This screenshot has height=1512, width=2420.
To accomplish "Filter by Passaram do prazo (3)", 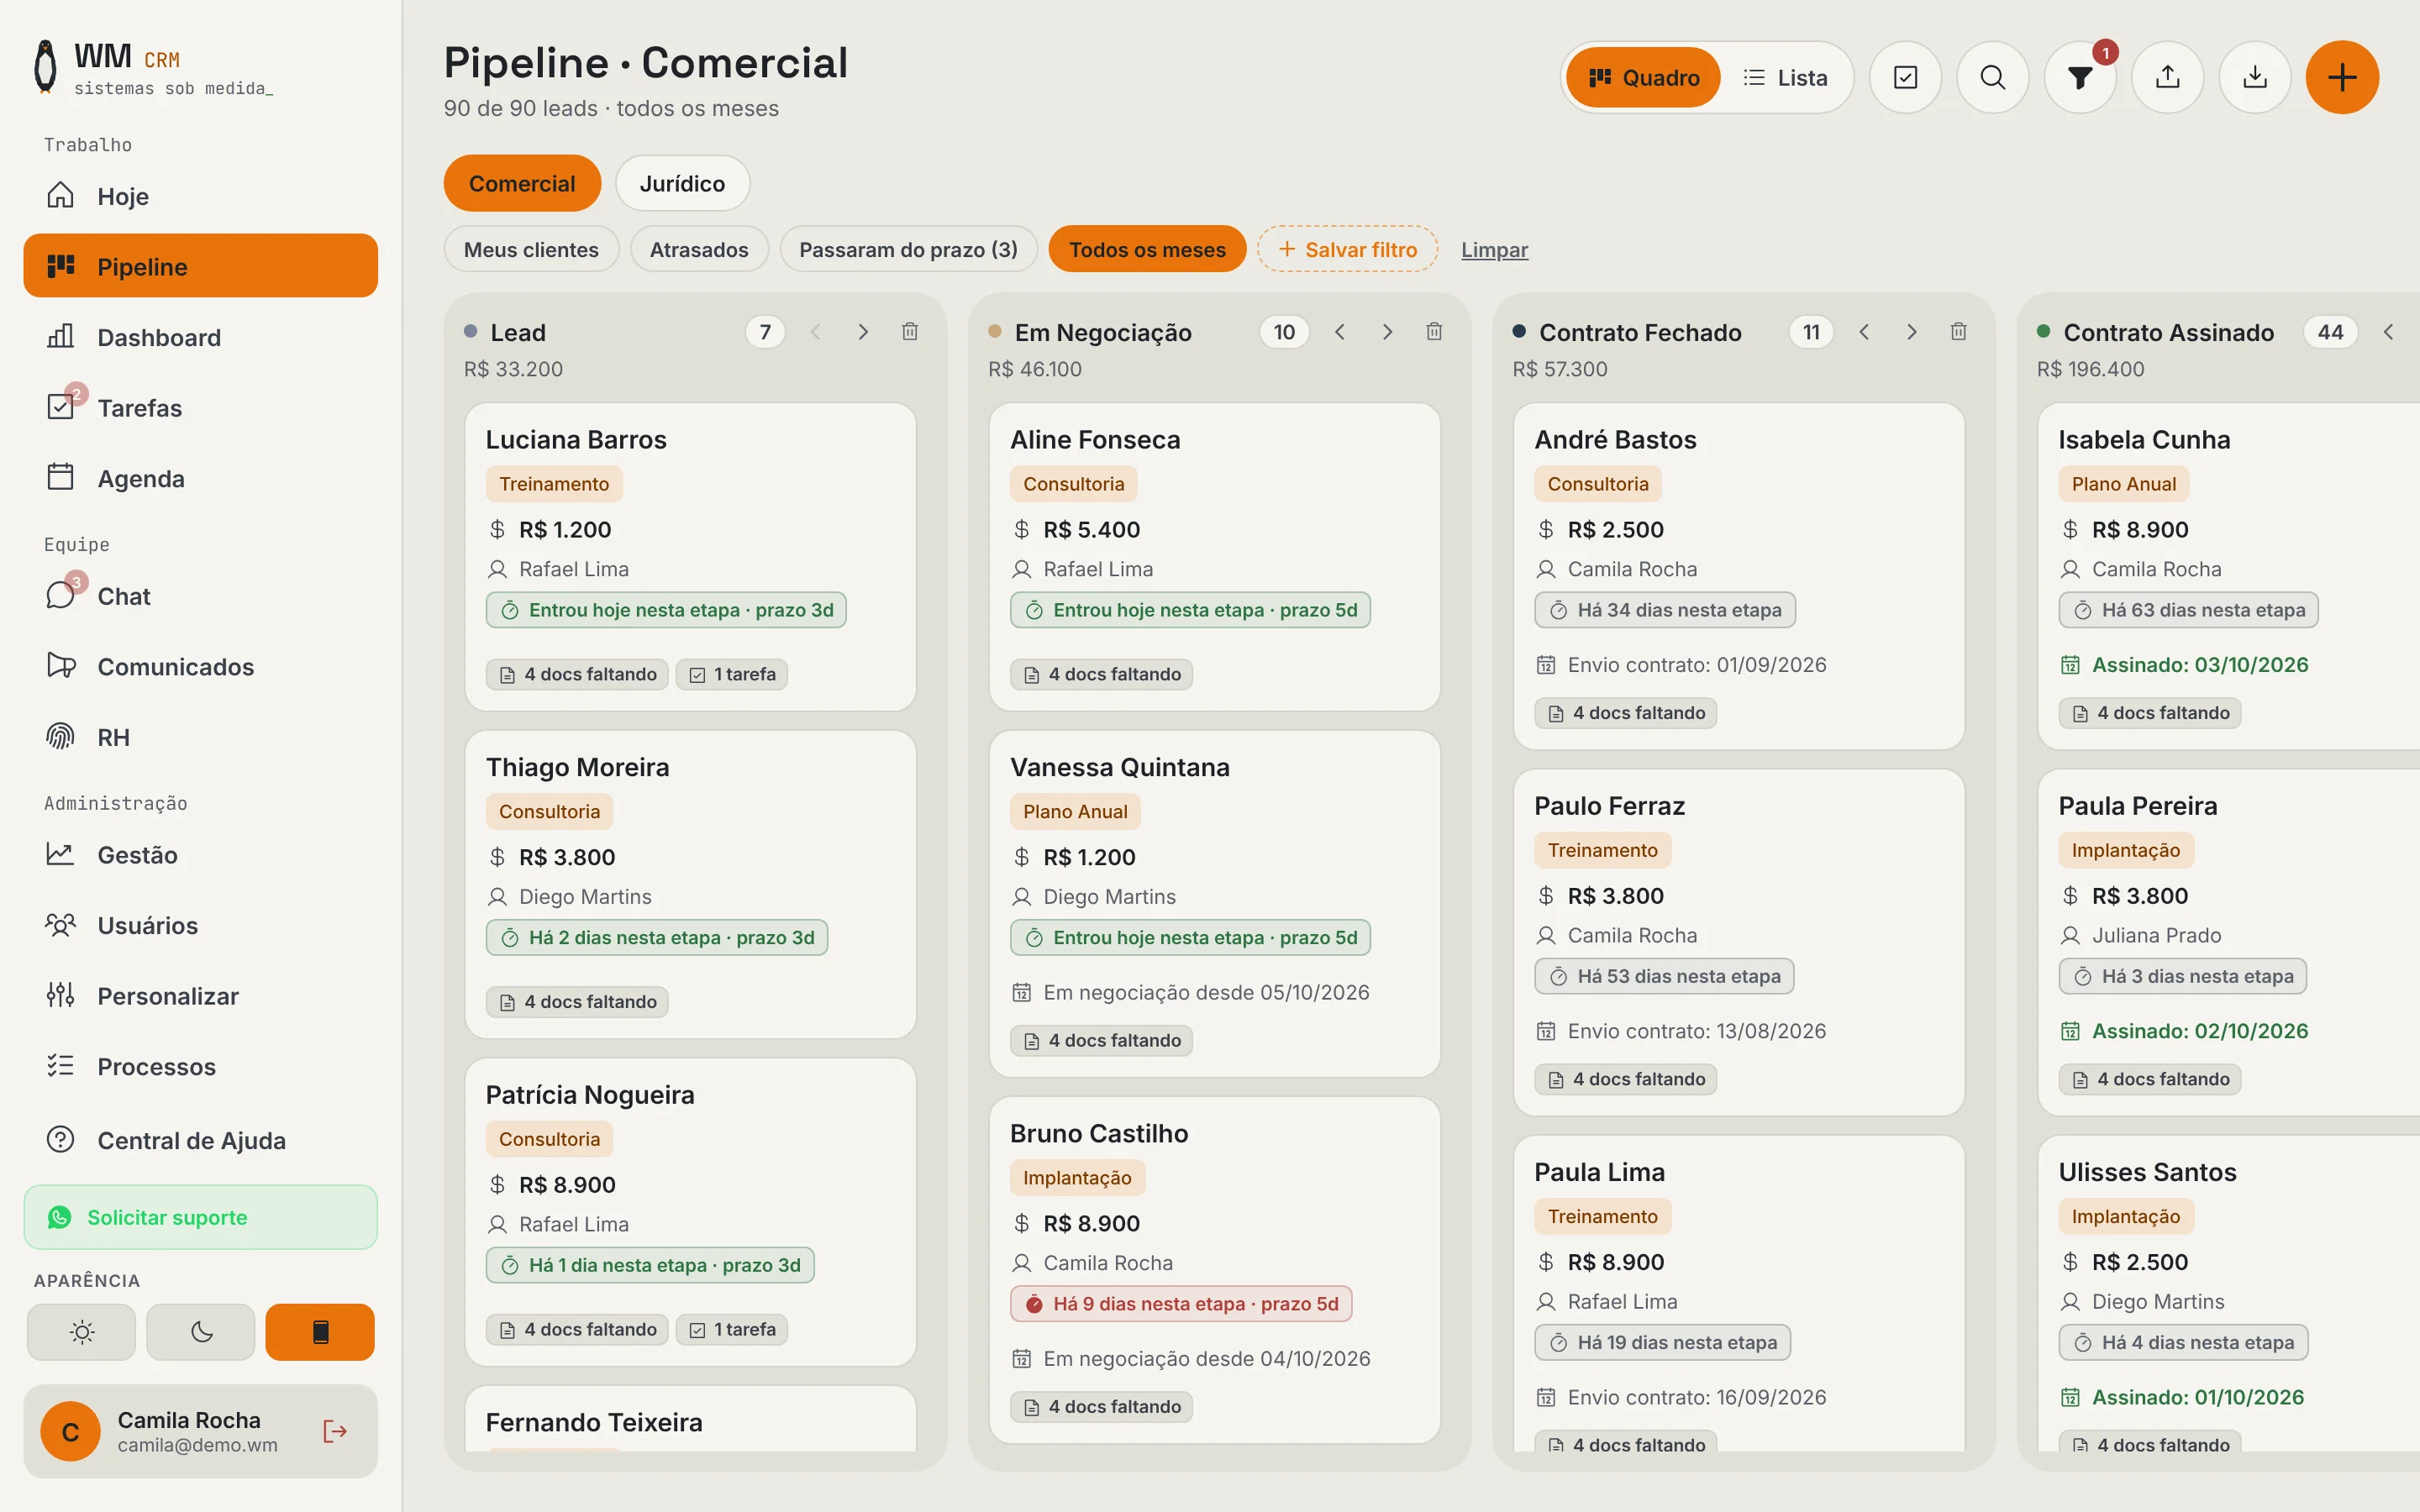I will click(x=908, y=249).
